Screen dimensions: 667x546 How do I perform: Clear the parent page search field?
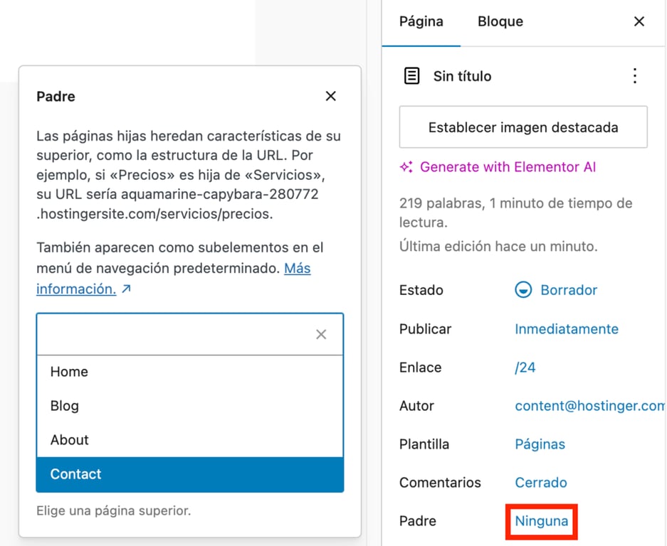click(320, 334)
